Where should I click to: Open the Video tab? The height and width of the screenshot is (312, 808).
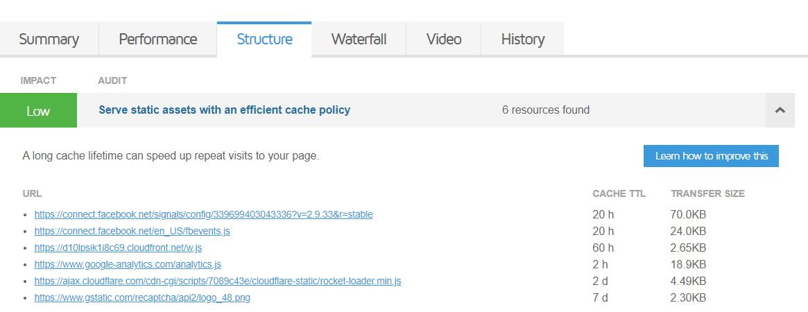444,39
